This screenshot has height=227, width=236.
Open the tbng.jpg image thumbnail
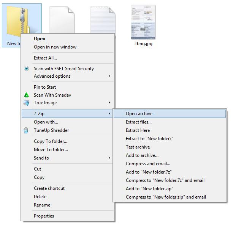click(143, 22)
